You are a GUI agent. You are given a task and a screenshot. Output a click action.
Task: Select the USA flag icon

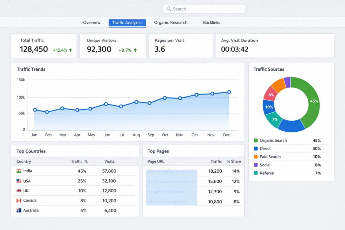(19, 181)
